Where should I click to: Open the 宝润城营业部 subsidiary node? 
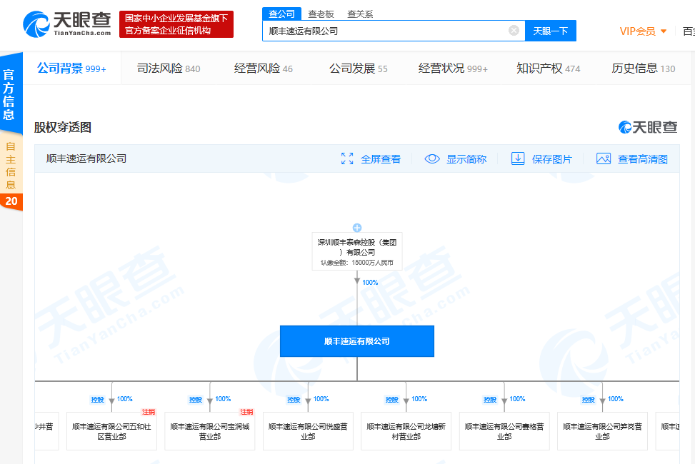coord(210,431)
